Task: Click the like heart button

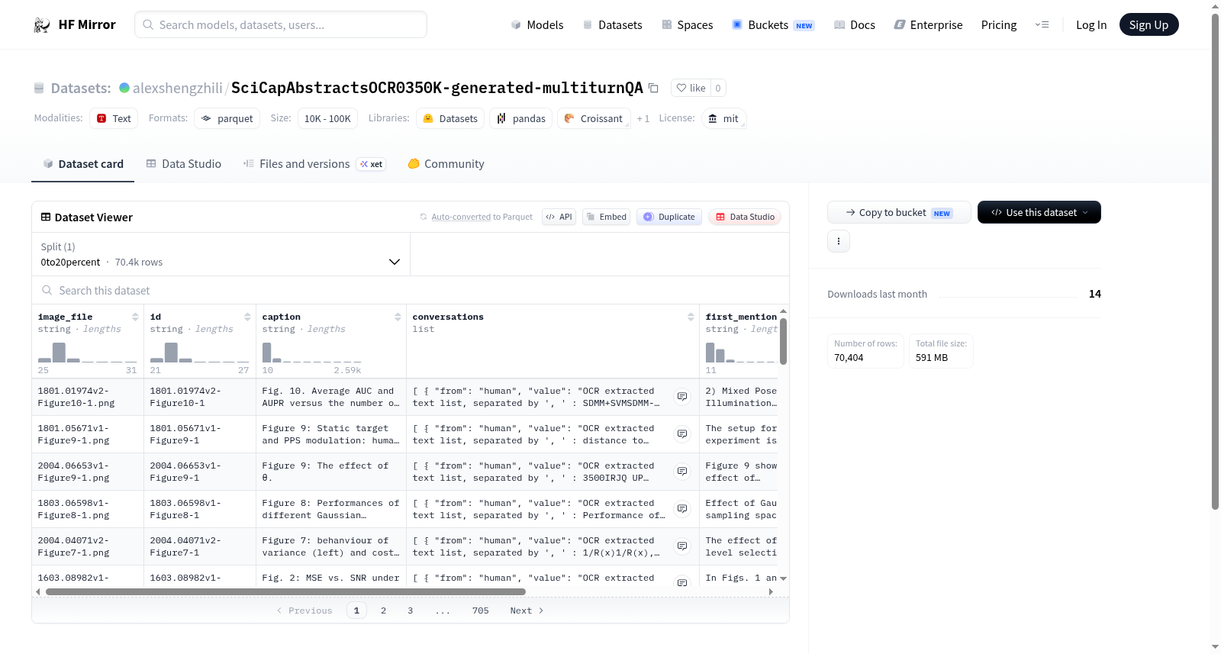Action: 691,88
